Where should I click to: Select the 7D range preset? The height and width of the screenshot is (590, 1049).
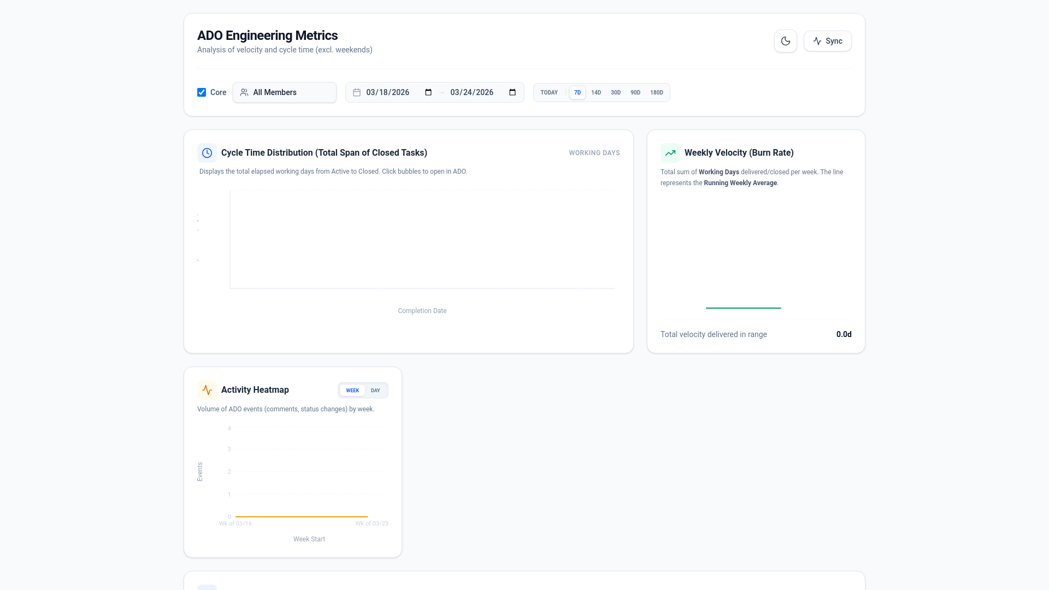coord(577,93)
